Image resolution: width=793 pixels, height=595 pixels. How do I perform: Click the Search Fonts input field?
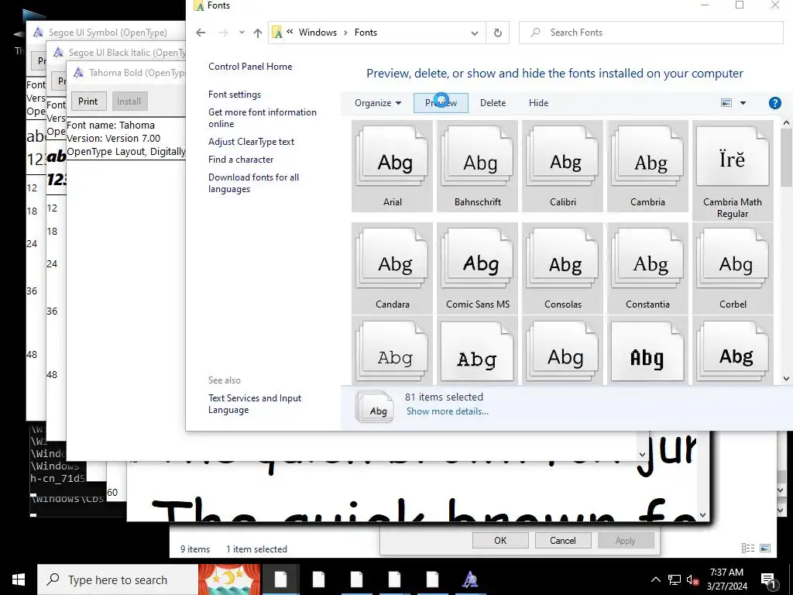(x=651, y=33)
